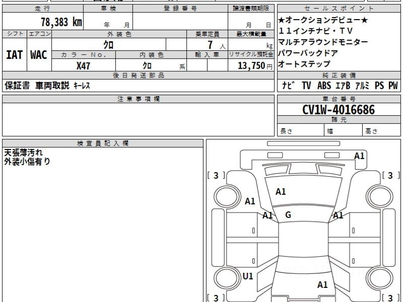Click the X47 color number cell
Screen dimensions: 403x302
click(x=83, y=66)
